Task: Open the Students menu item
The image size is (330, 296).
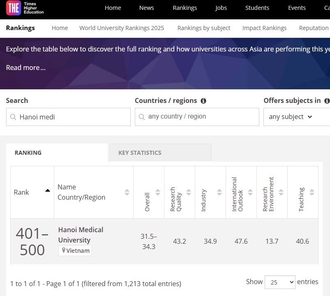Action: [x=257, y=8]
